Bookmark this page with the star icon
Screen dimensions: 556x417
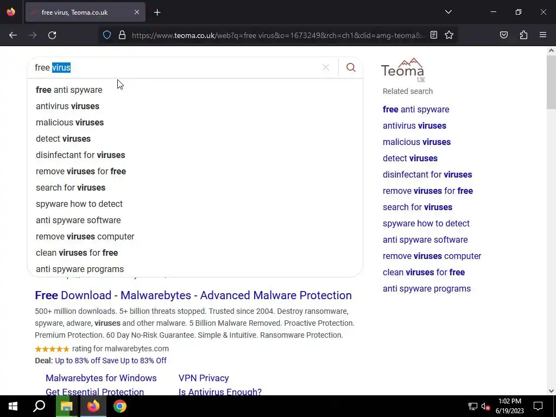click(449, 35)
